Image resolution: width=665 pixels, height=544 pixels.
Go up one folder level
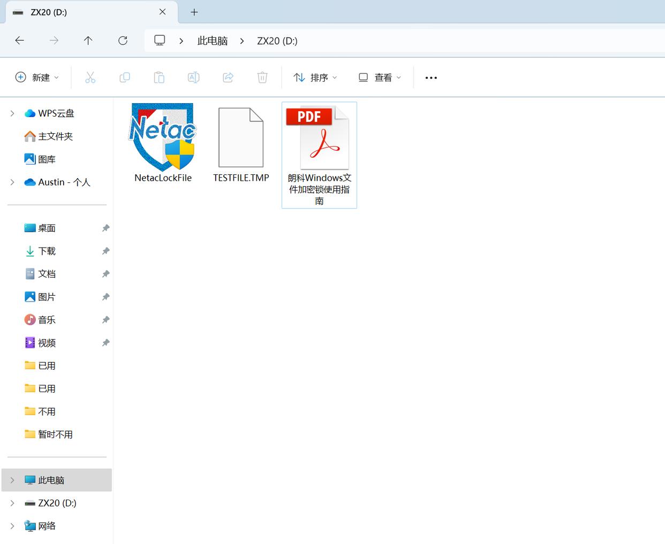click(x=88, y=41)
